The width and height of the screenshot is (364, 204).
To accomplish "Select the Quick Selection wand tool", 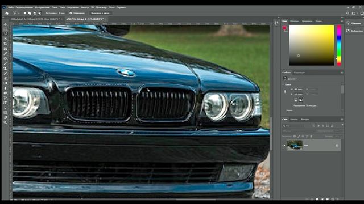I will click(x=5, y=39).
